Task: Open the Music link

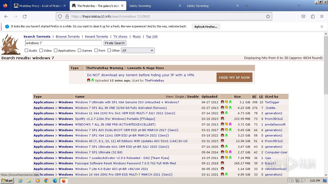Action: [137, 37]
